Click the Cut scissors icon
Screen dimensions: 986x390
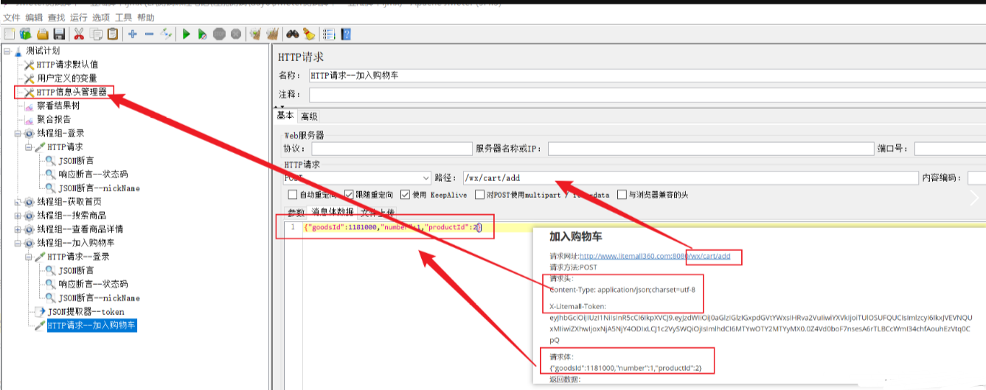(x=79, y=34)
